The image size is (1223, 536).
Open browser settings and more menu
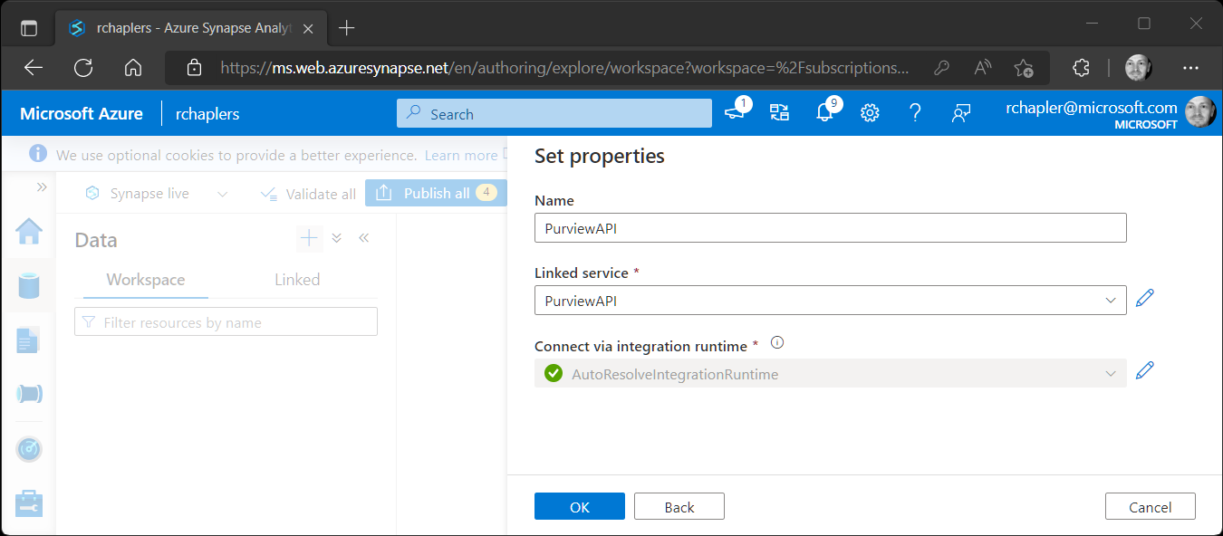(1190, 68)
